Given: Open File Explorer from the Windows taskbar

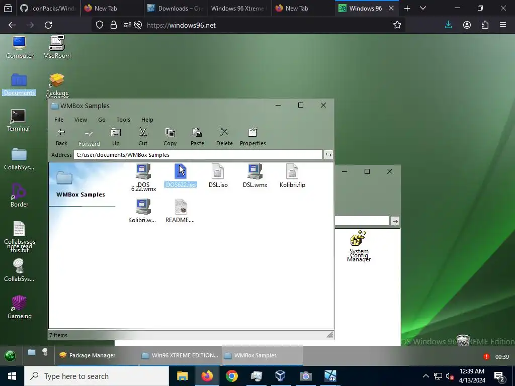Looking at the screenshot, I should [x=182, y=376].
